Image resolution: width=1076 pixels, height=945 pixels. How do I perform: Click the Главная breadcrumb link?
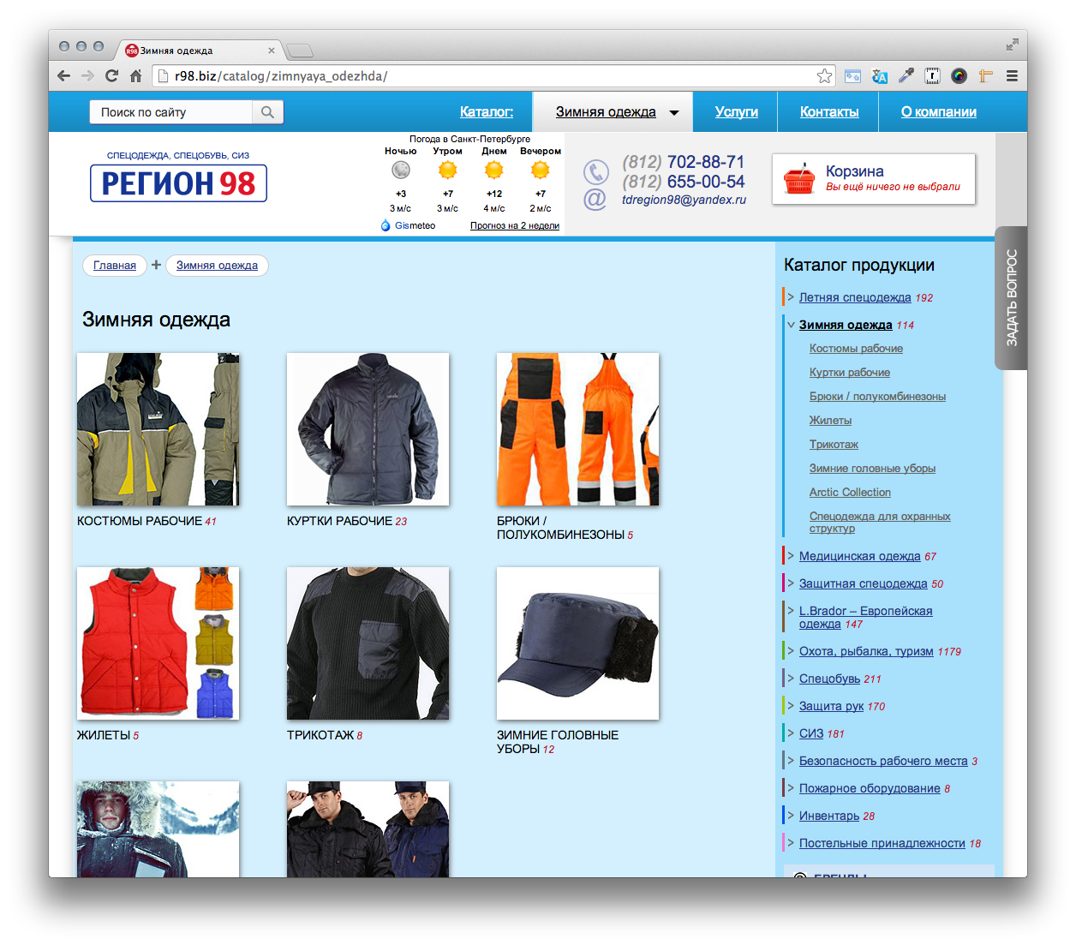[x=115, y=266]
